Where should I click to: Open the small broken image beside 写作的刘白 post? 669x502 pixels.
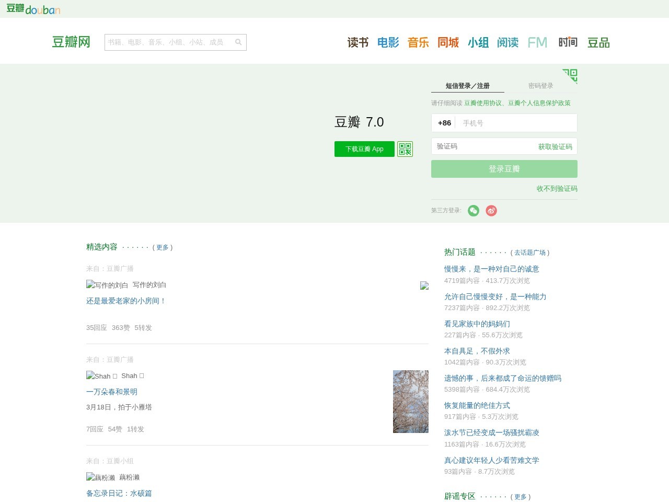click(424, 286)
